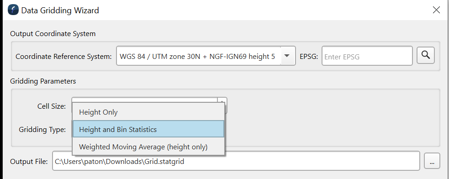Viewport: 449px width, 179px height.
Task: Click the Cell Size label
Action: [x=52, y=106]
